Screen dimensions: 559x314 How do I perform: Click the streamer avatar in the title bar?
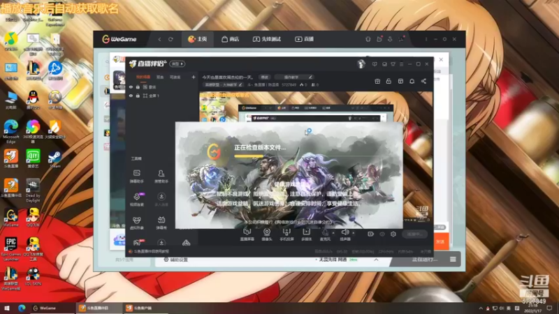tap(361, 64)
